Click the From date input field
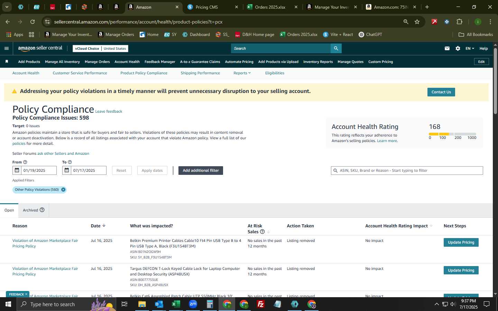 coord(39,170)
